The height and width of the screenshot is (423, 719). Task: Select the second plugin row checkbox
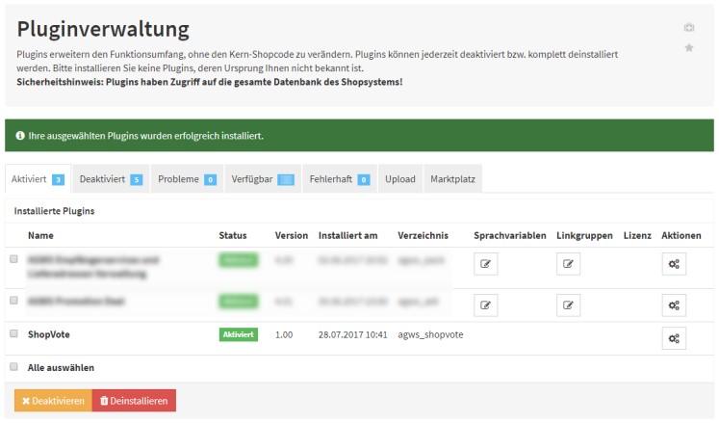coord(13,301)
